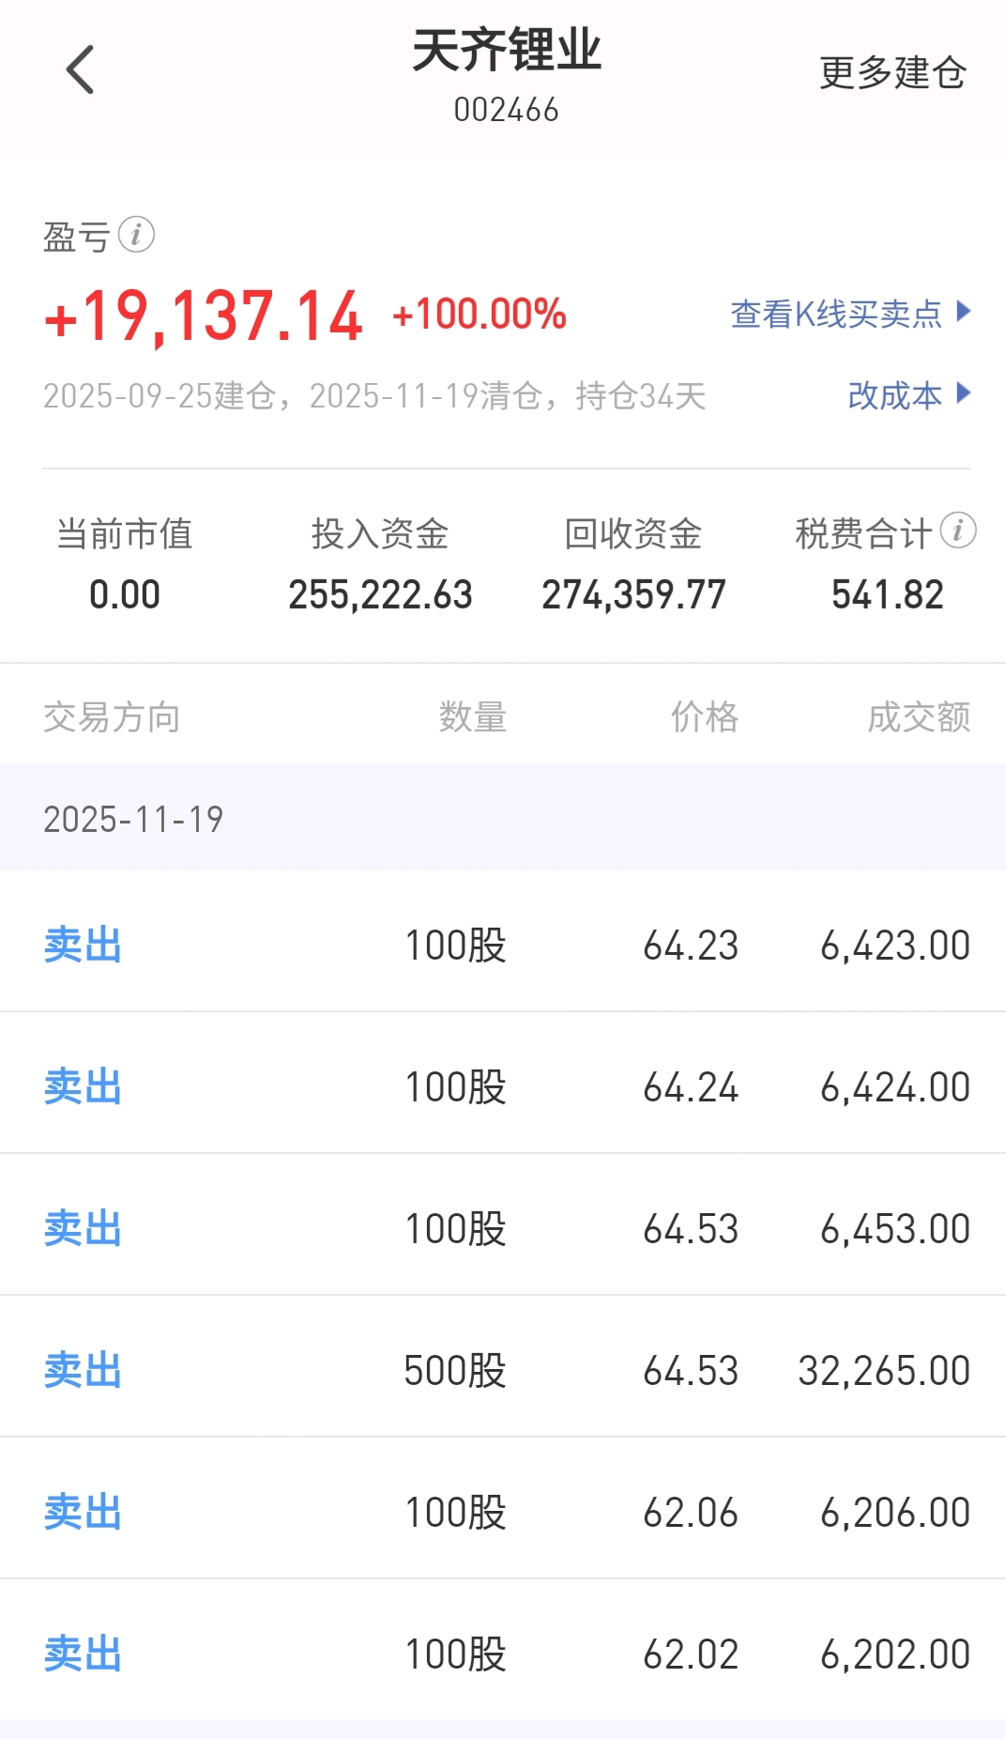Select profit percentage +100.00%
This screenshot has width=1006, height=1739.
(x=480, y=315)
